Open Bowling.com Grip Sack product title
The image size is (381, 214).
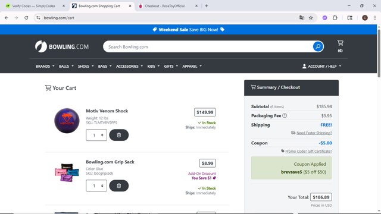[x=110, y=162]
